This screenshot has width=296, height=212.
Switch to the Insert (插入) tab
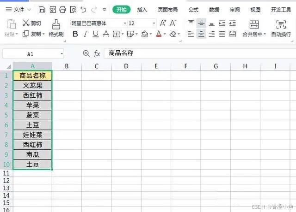tap(142, 10)
